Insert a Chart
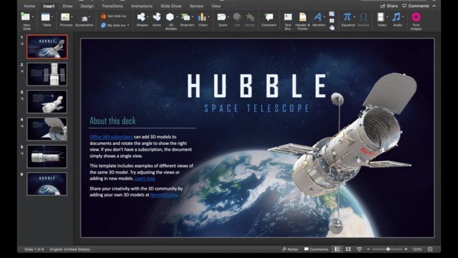Viewport: 458px width, 258px height. tap(203, 20)
